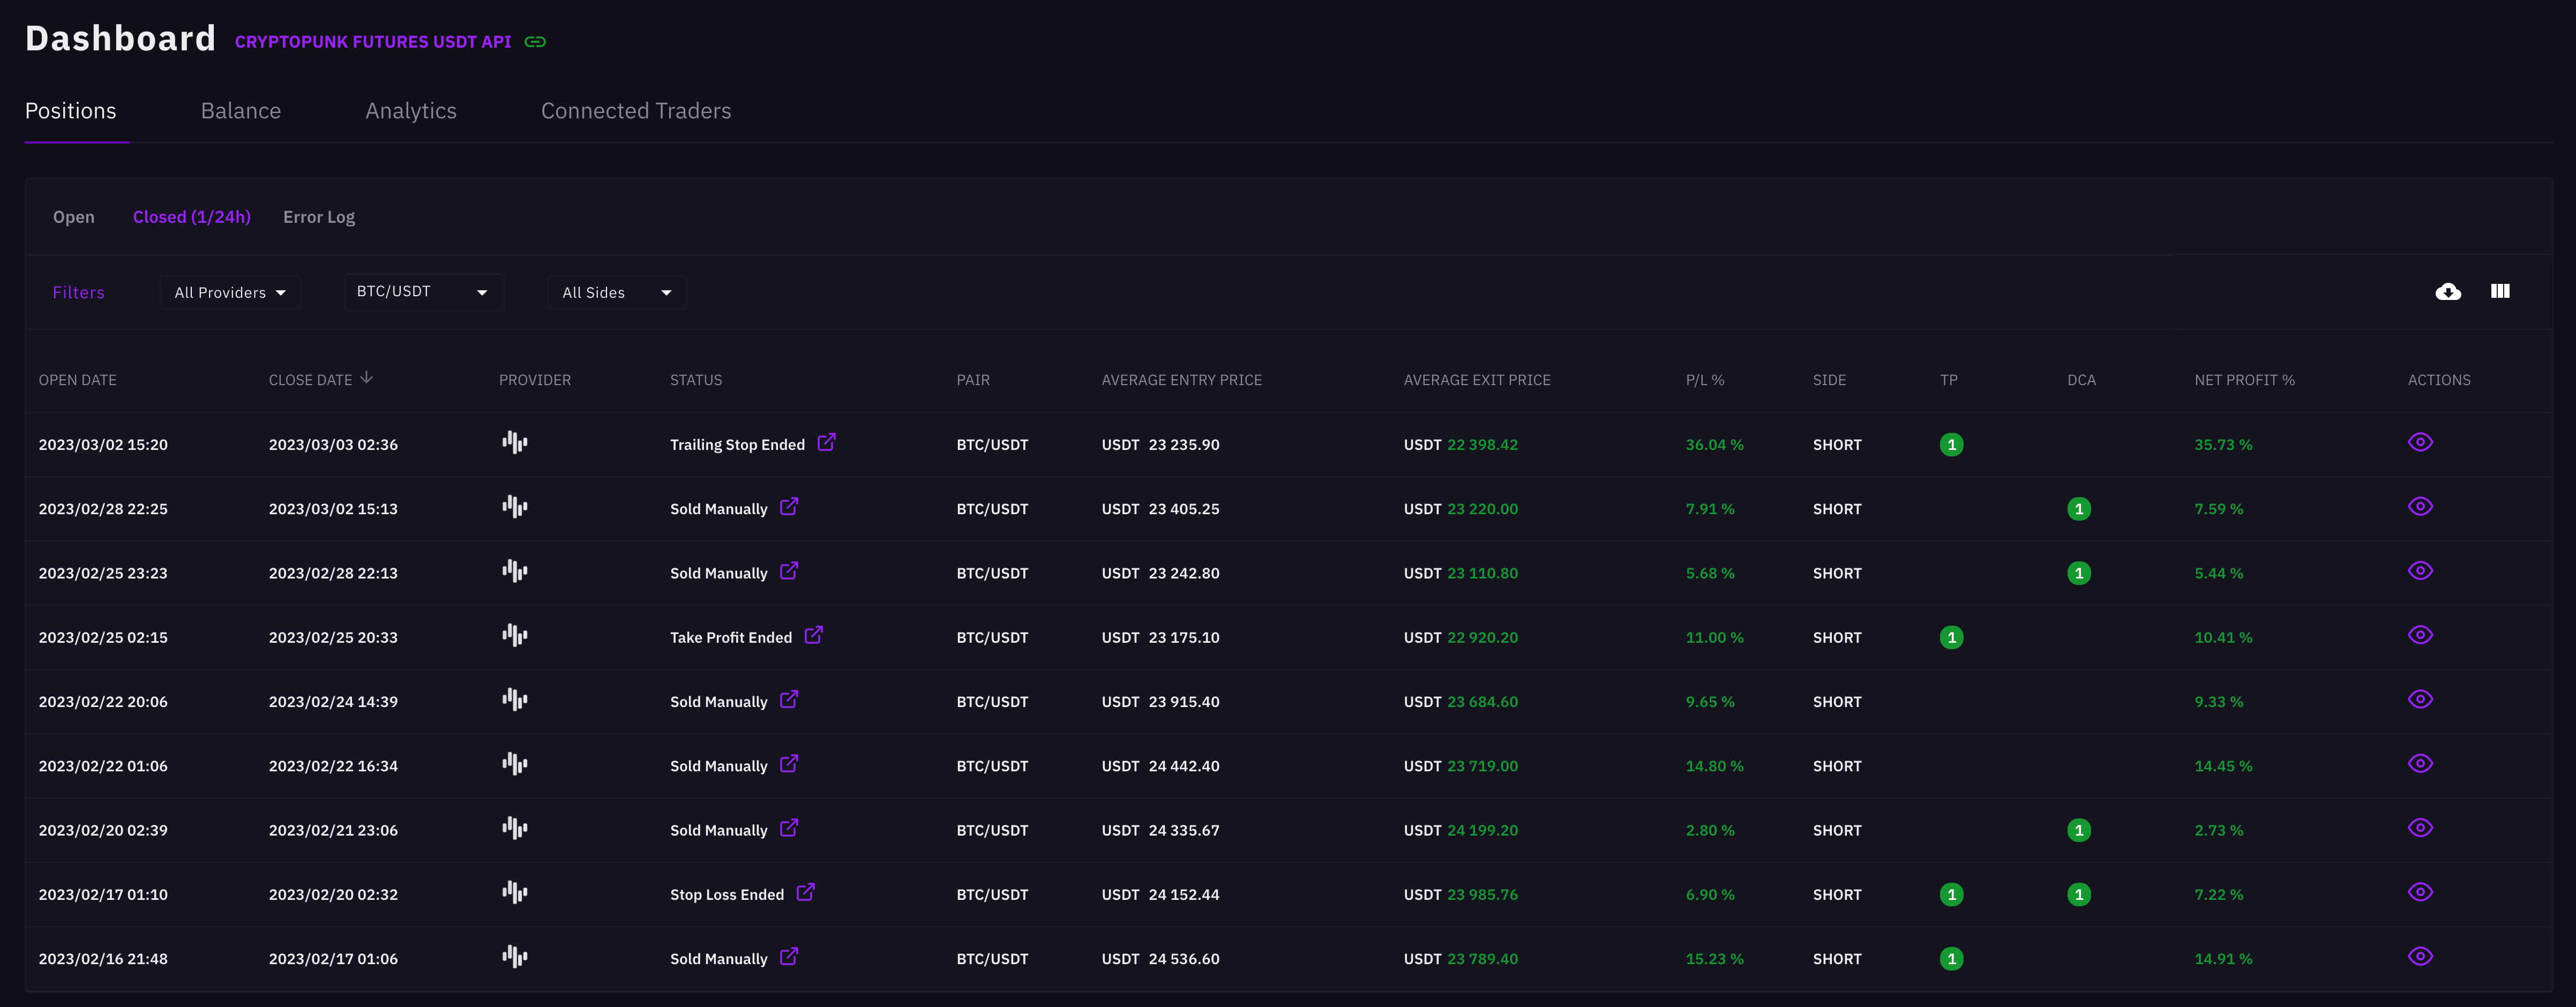Switch to the Analytics tab
The image size is (2576, 1007).
click(410, 111)
